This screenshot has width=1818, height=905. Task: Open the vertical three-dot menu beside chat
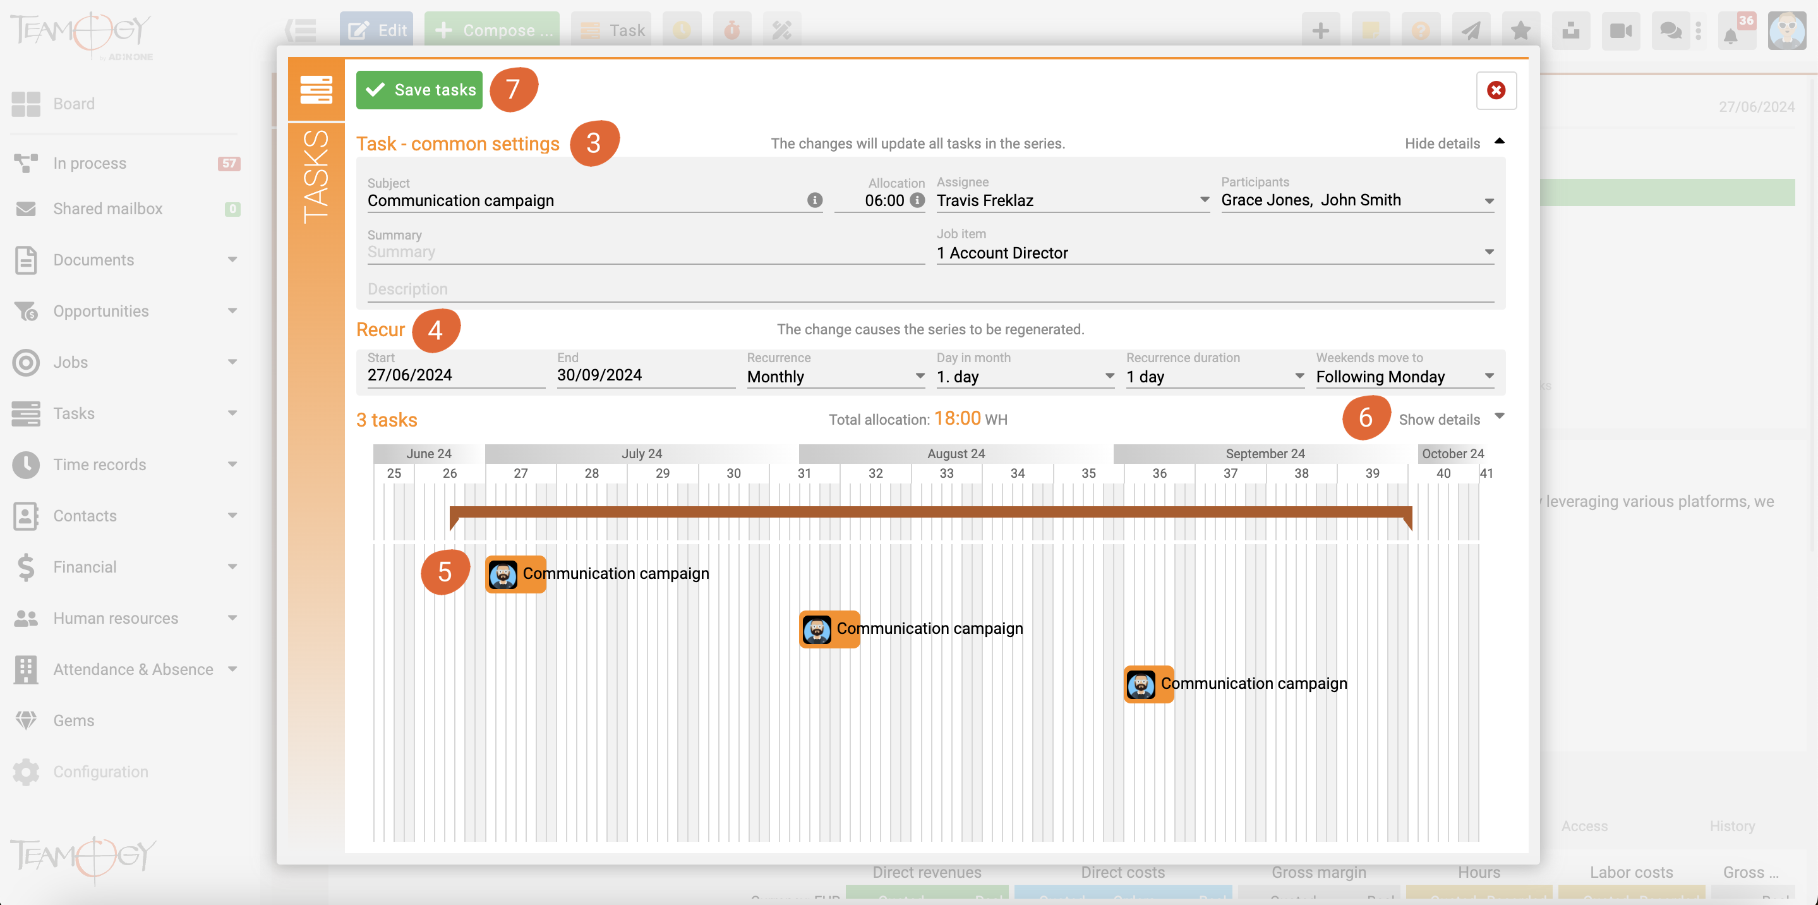click(x=1698, y=30)
